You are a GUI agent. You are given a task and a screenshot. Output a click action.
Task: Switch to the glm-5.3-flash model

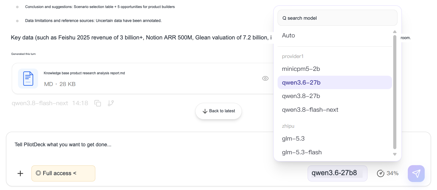coord(335,152)
